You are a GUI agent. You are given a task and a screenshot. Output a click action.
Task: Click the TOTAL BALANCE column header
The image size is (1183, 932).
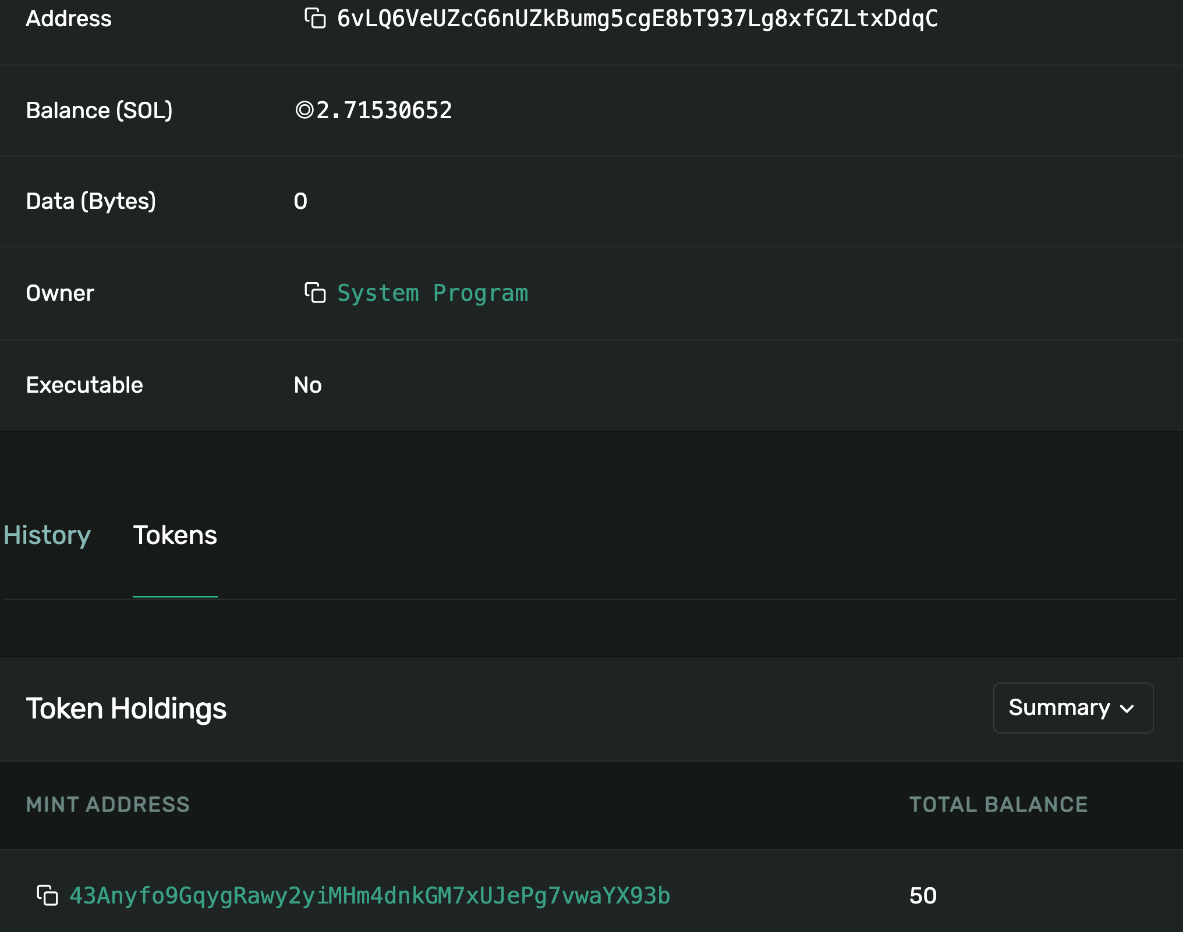tap(998, 805)
